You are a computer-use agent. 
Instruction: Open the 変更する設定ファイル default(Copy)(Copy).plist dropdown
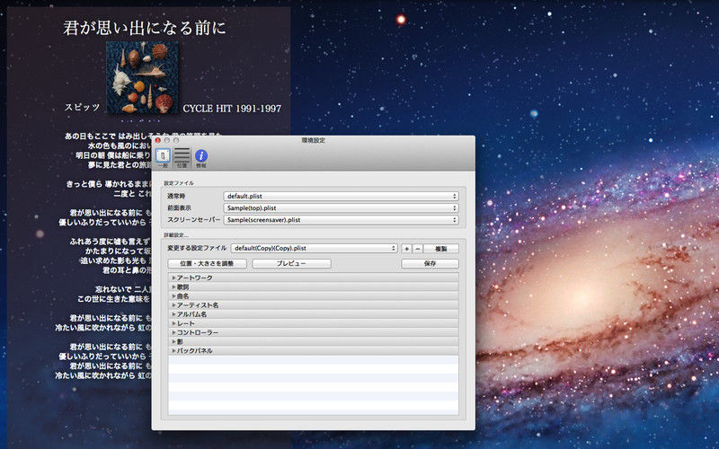pyautogui.click(x=314, y=249)
